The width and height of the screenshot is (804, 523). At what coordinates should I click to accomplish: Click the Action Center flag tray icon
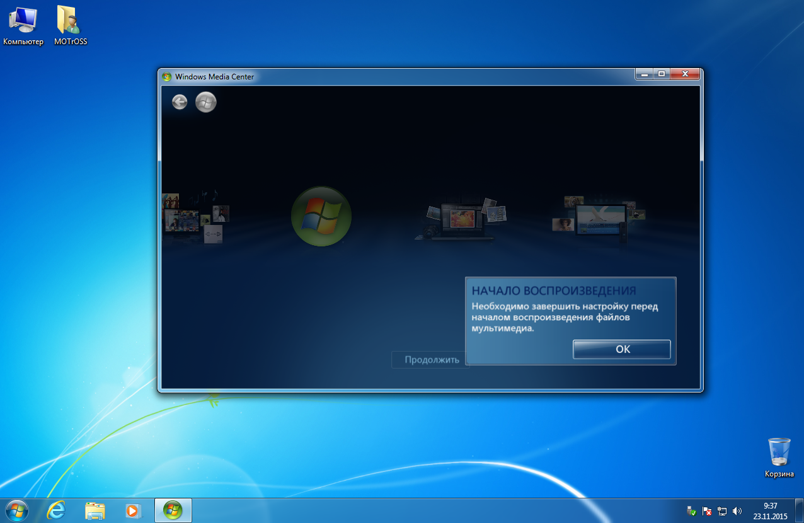coord(707,511)
